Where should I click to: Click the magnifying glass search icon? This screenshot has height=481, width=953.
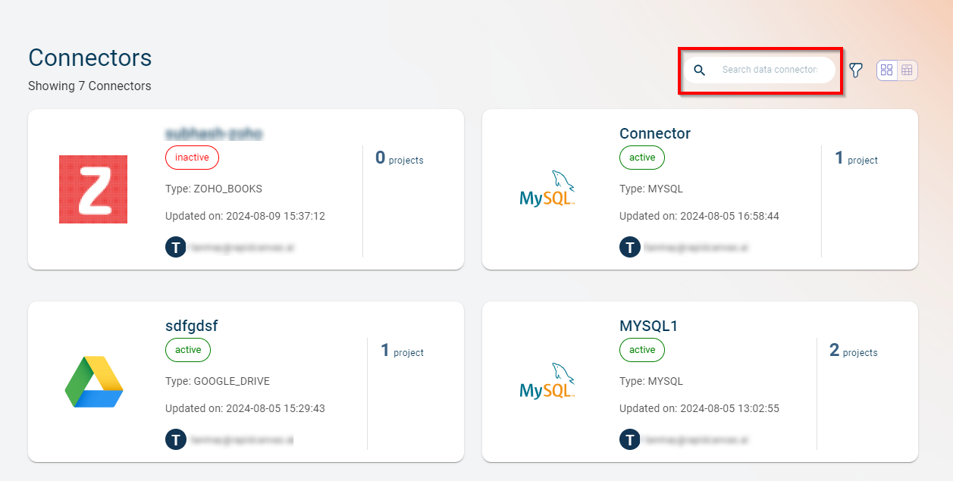pos(699,70)
